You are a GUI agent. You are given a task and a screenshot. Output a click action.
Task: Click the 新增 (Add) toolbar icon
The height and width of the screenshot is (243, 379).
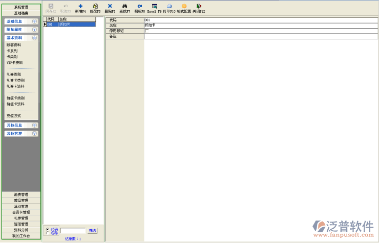(x=80, y=6)
